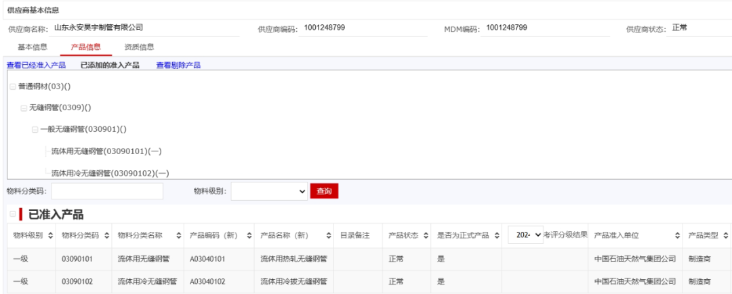Sort by 产品编码（新） column arrows
The image size is (732, 294).
(x=249, y=235)
